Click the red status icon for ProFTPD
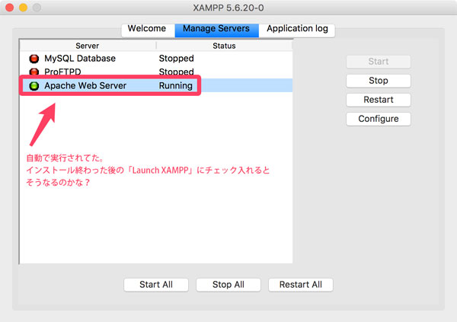Viewport: 457px width, 322px height. pyautogui.click(x=34, y=72)
